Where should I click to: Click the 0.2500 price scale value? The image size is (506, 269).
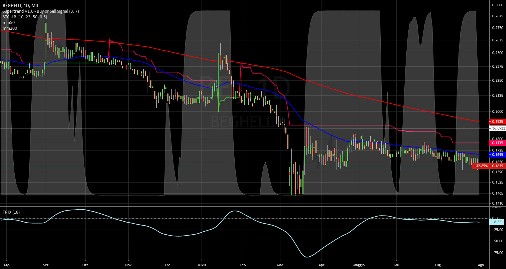click(498, 53)
